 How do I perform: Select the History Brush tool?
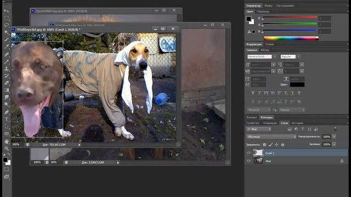pyautogui.click(x=7, y=76)
